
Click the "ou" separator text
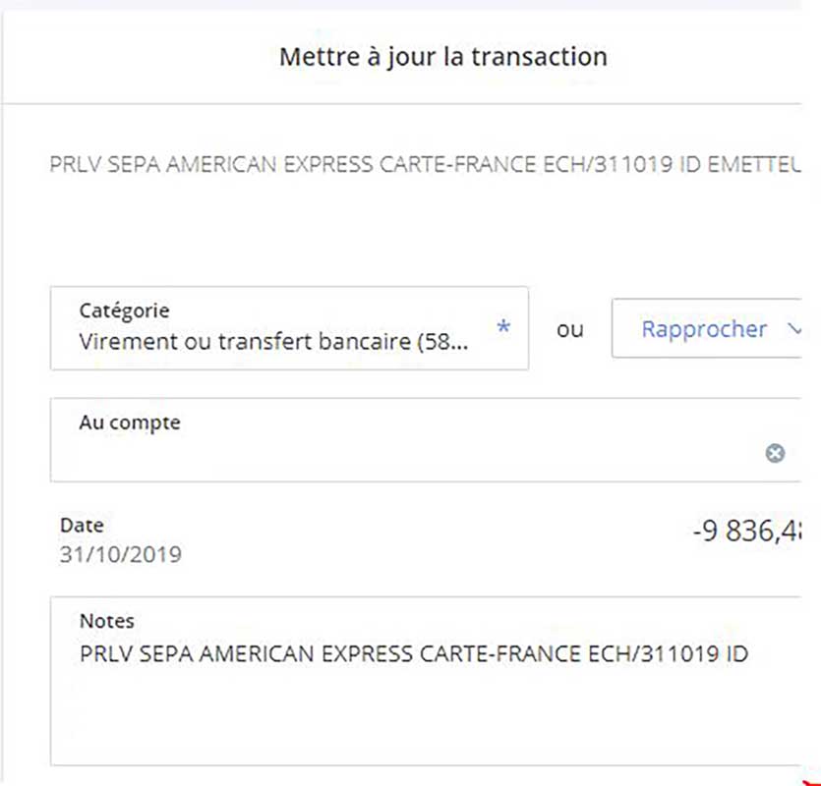tap(569, 329)
